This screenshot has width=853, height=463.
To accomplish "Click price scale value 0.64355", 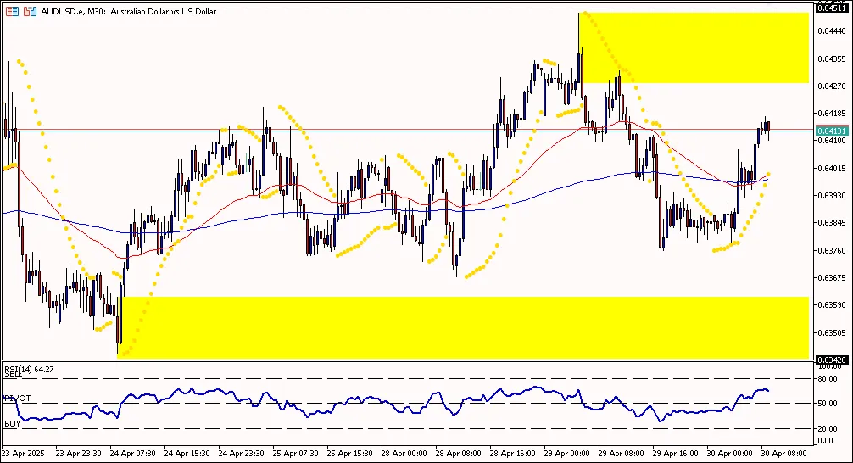I will [832, 59].
